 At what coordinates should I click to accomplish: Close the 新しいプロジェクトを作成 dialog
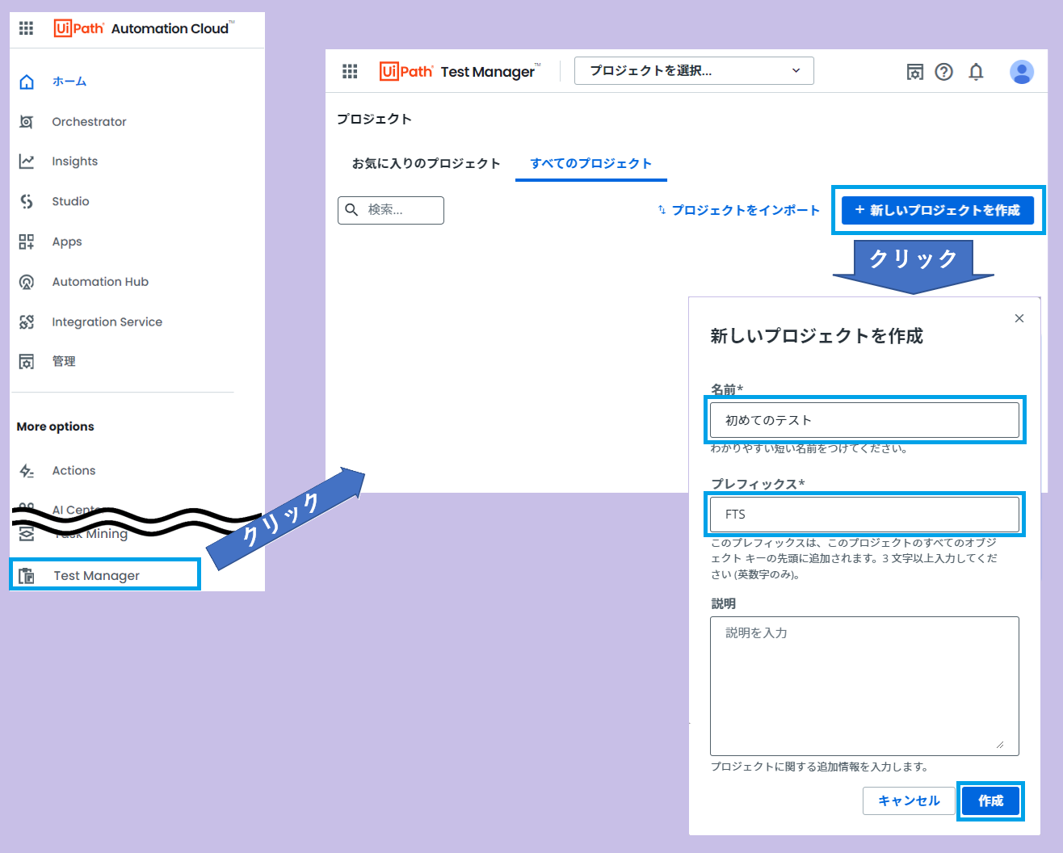1019,318
